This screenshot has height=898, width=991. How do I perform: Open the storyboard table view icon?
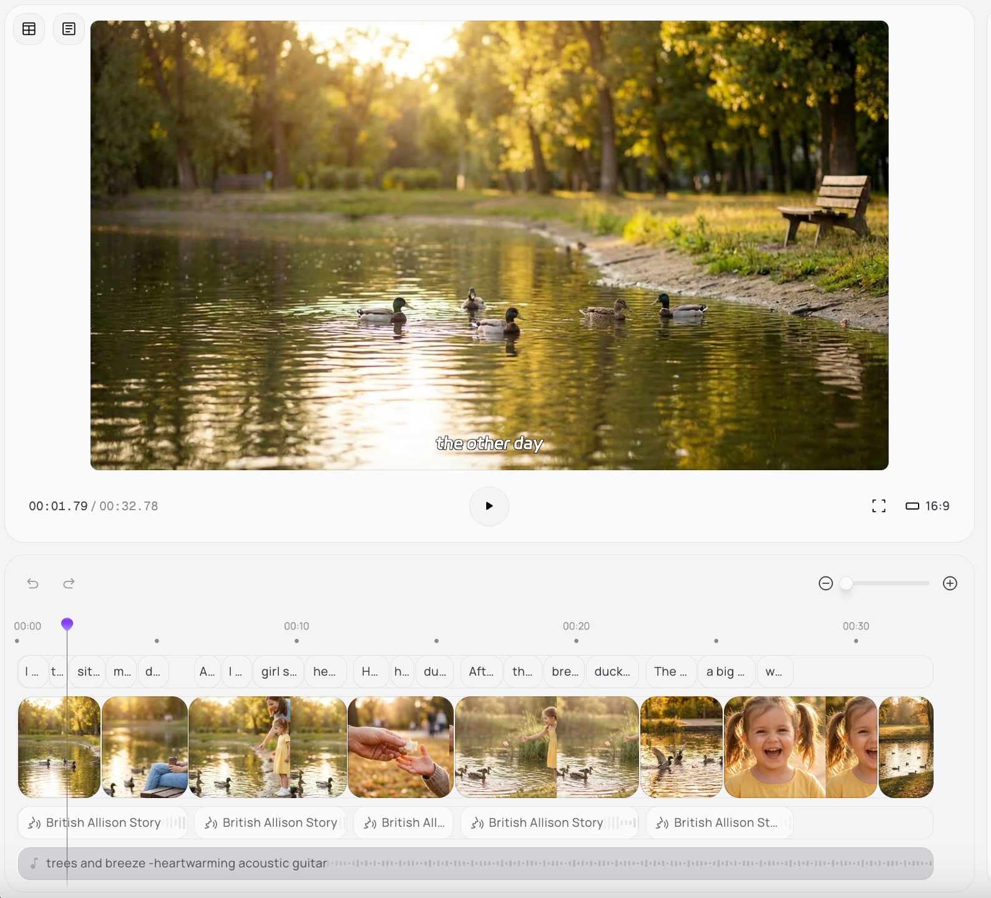(x=29, y=29)
